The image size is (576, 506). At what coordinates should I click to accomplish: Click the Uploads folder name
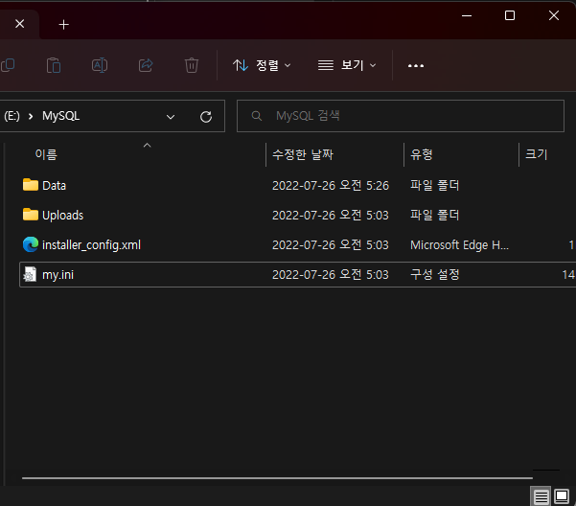tap(63, 216)
